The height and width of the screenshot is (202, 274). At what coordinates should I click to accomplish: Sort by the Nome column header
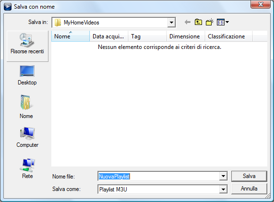click(x=71, y=36)
